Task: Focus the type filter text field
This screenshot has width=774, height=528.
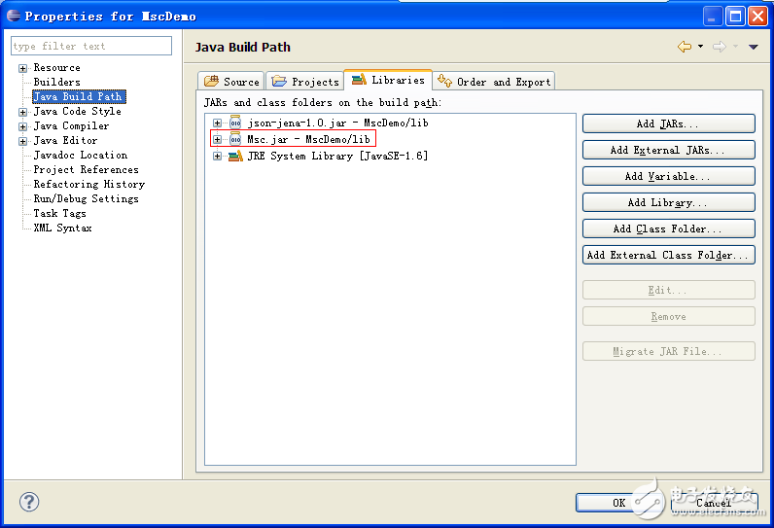Action: click(x=91, y=46)
